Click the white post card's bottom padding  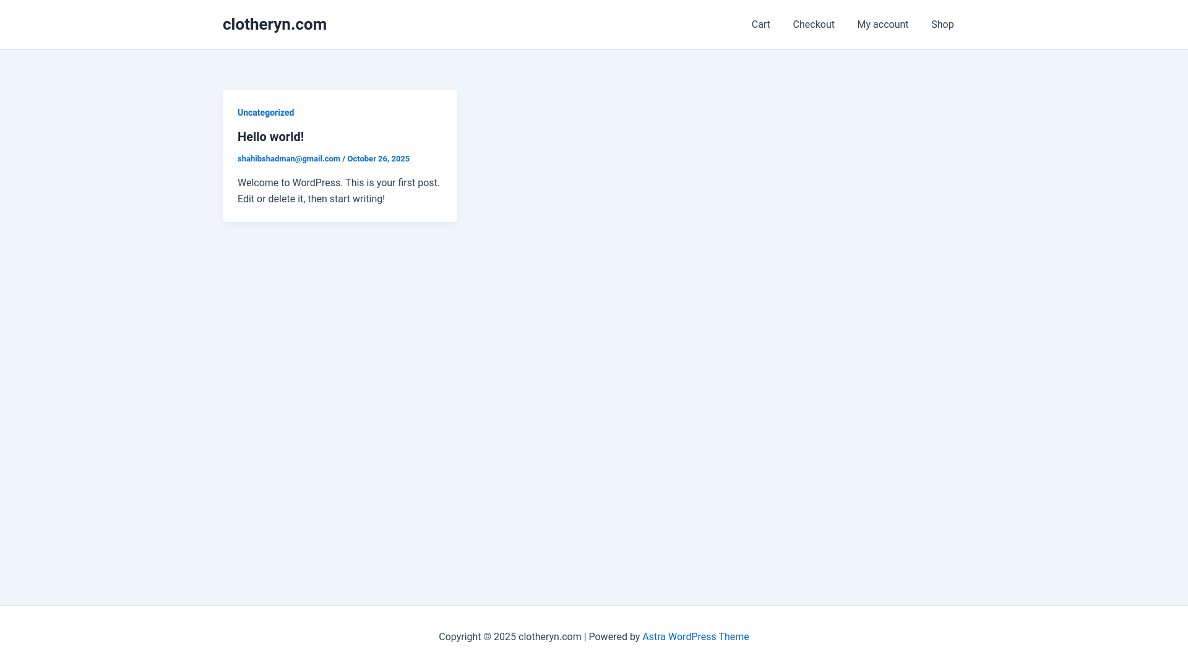pyautogui.click(x=340, y=215)
